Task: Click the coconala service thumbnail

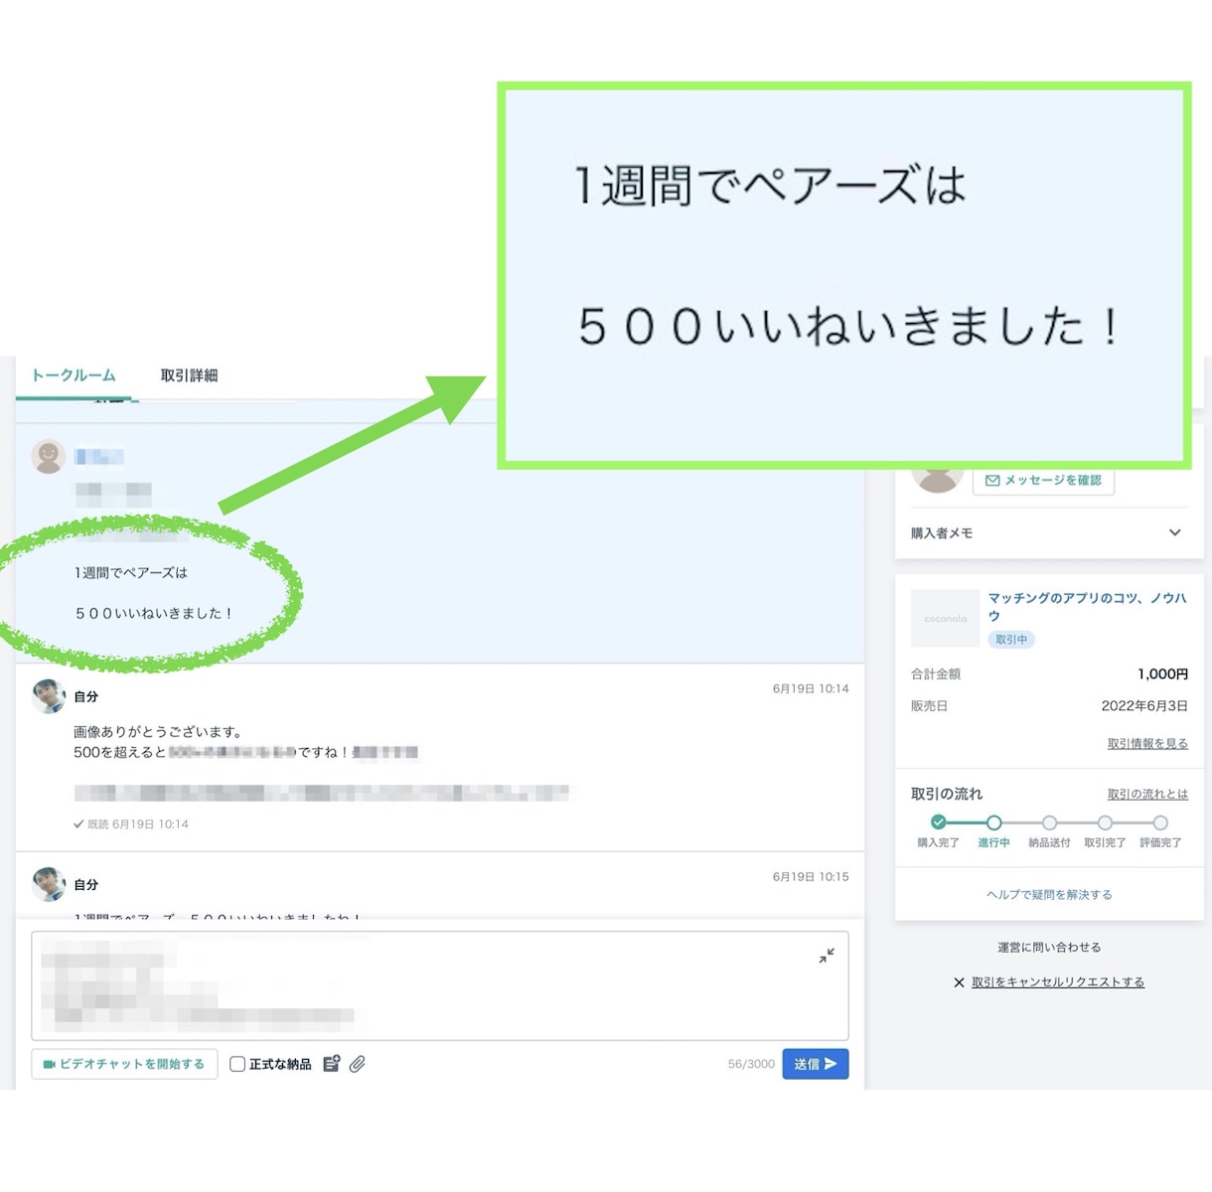Action: (945, 618)
